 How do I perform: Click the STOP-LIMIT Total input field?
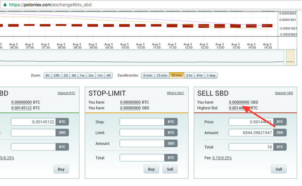point(142,158)
